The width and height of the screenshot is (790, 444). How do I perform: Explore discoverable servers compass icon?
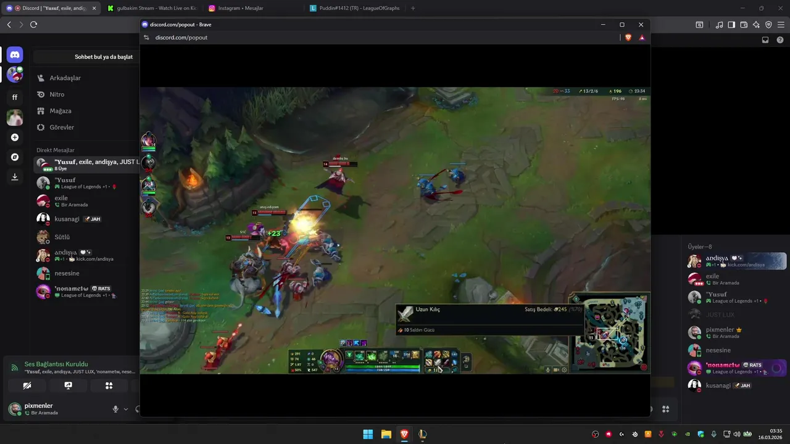point(15,157)
